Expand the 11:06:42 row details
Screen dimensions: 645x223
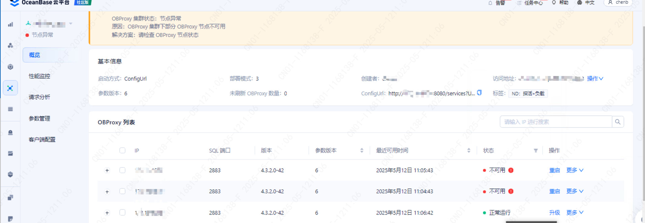pyautogui.click(x=107, y=213)
